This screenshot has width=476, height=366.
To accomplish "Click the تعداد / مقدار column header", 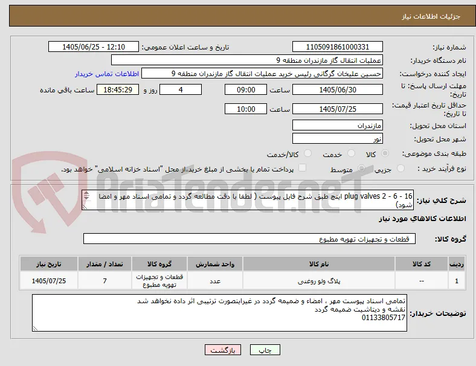I will tap(105, 264).
